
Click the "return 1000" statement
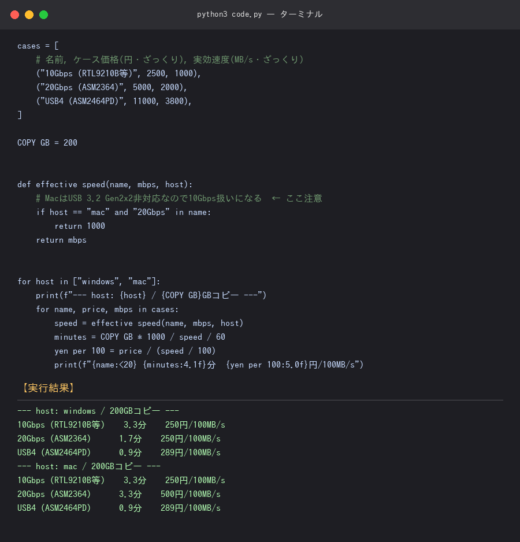pos(80,226)
